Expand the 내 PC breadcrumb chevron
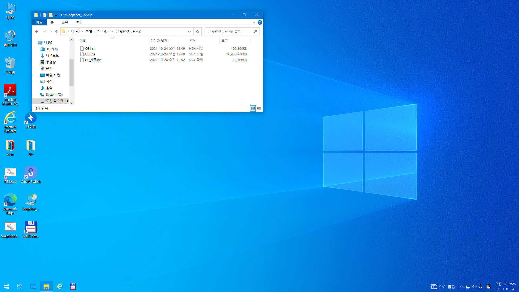The width and height of the screenshot is (519, 292). (x=82, y=31)
